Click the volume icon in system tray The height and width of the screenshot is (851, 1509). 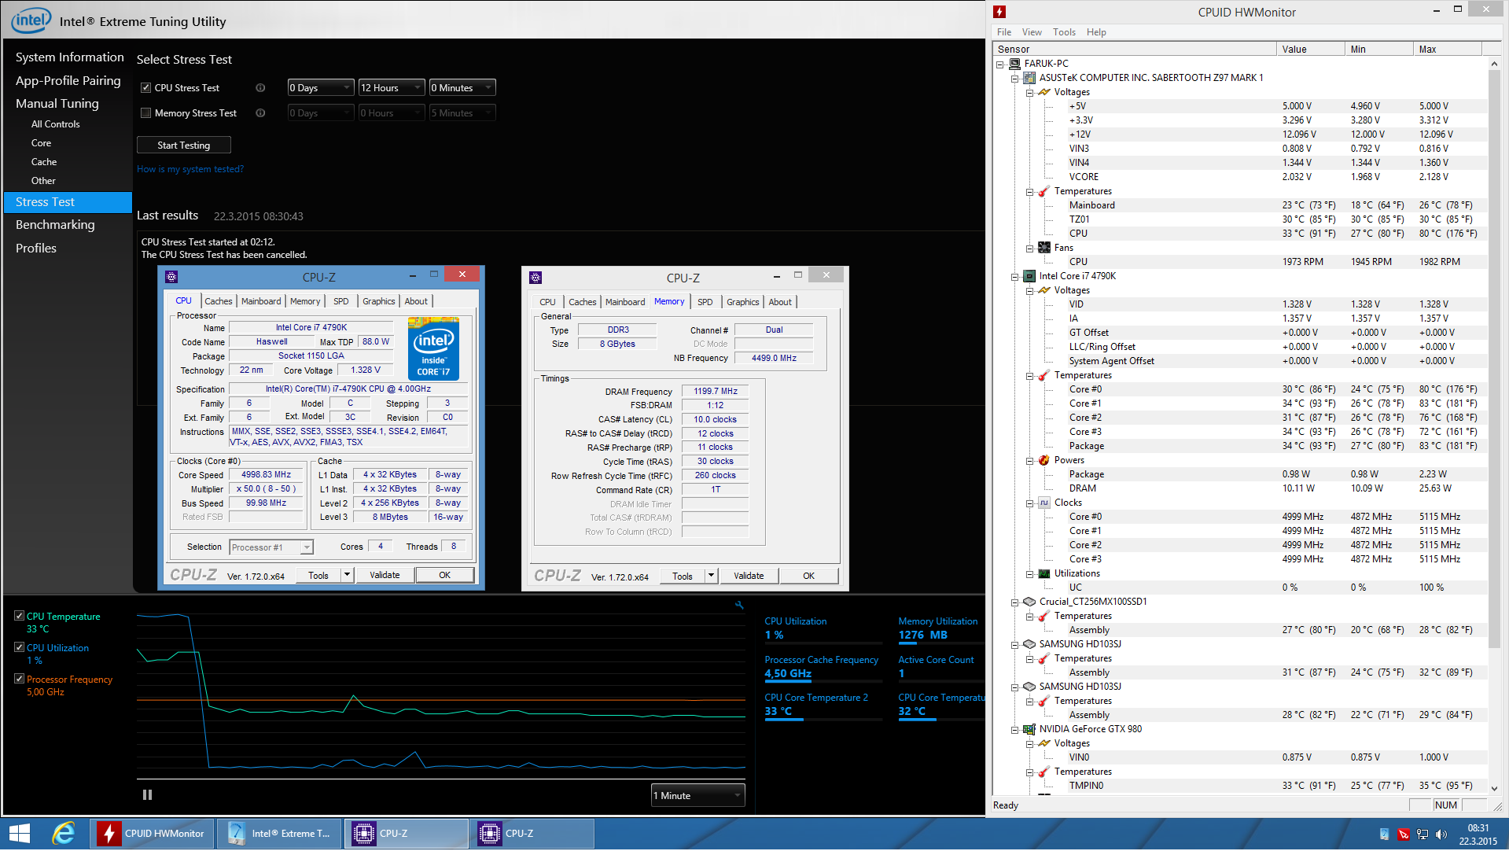pos(1441,834)
